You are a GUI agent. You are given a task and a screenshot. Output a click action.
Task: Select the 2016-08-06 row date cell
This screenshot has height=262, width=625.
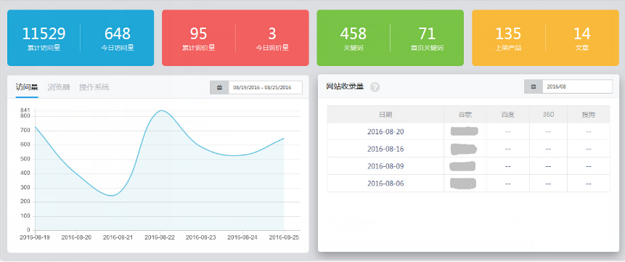[385, 184]
